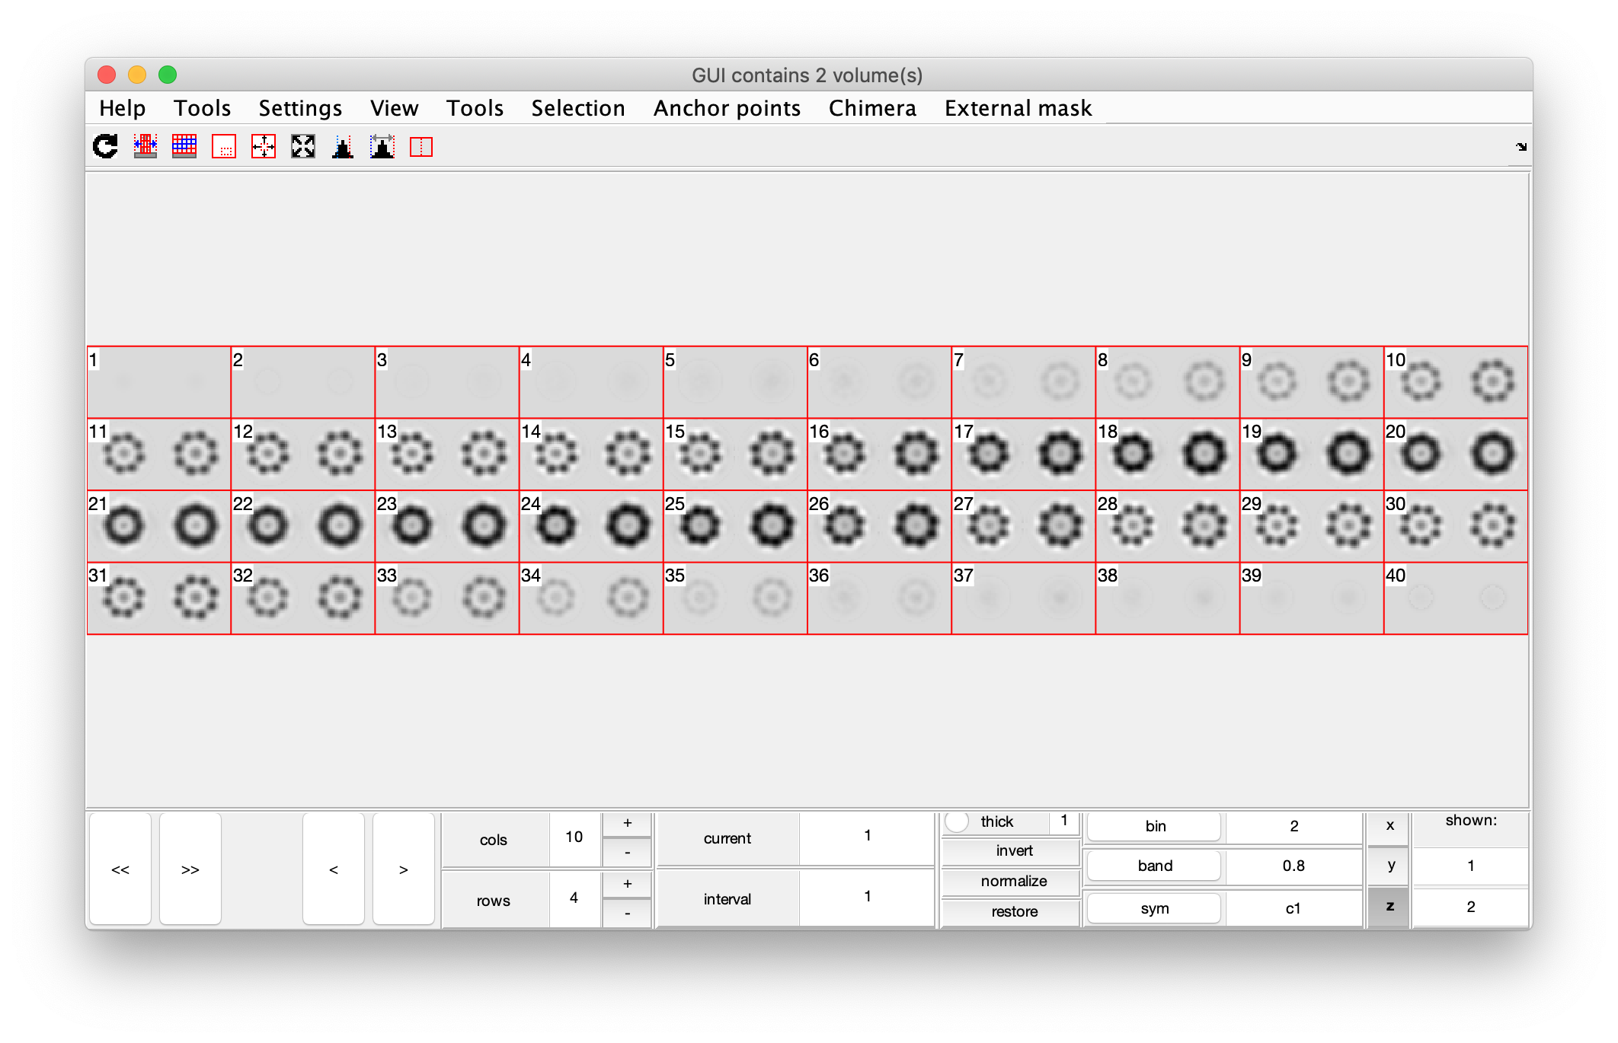Open the second Tools menu next to View
Viewport: 1618px width, 1043px height.
click(475, 108)
